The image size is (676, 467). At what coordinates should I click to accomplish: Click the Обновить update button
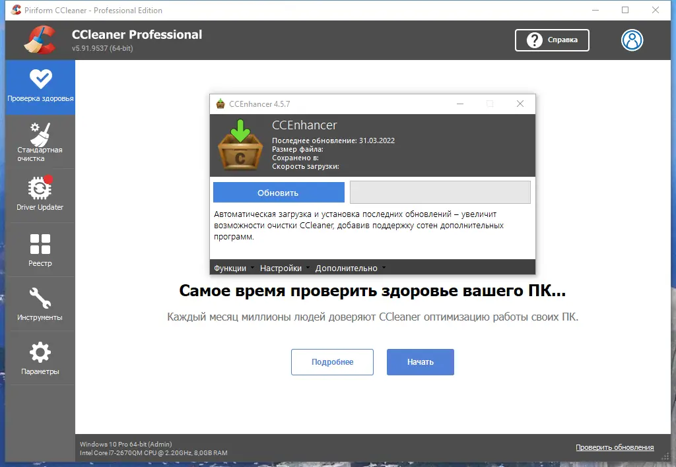coord(279,193)
